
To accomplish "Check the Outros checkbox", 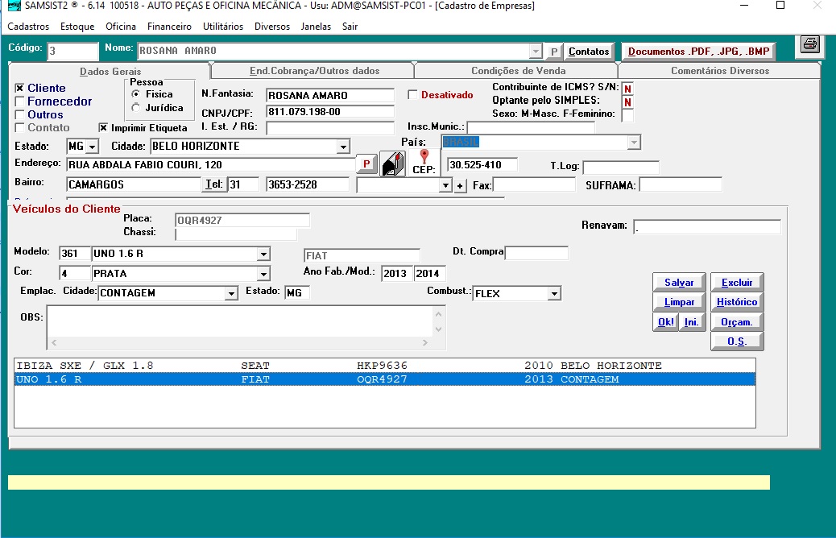I will point(19,114).
